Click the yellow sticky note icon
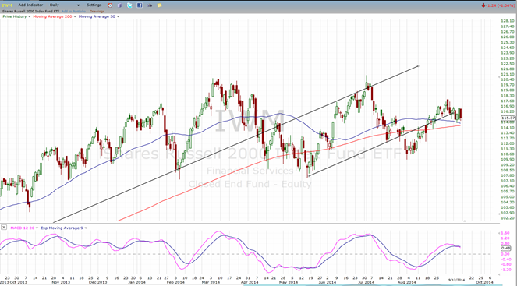The image size is (517, 286). pos(160,5)
